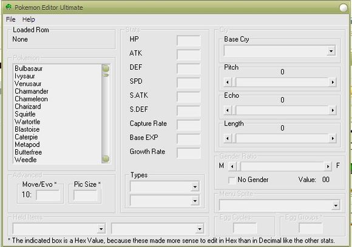The width and height of the screenshot is (352, 247).
Task: Click the Pitch slider right arrow
Action: click(333, 82)
